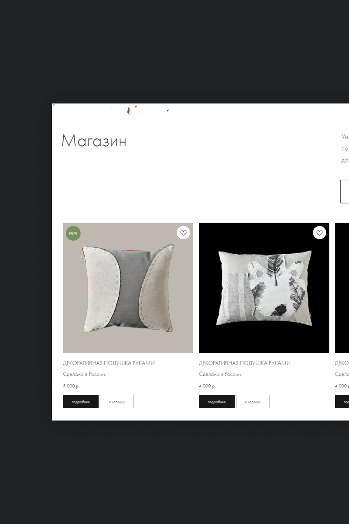Click heart icon on the black-background feather pillow

tap(319, 233)
